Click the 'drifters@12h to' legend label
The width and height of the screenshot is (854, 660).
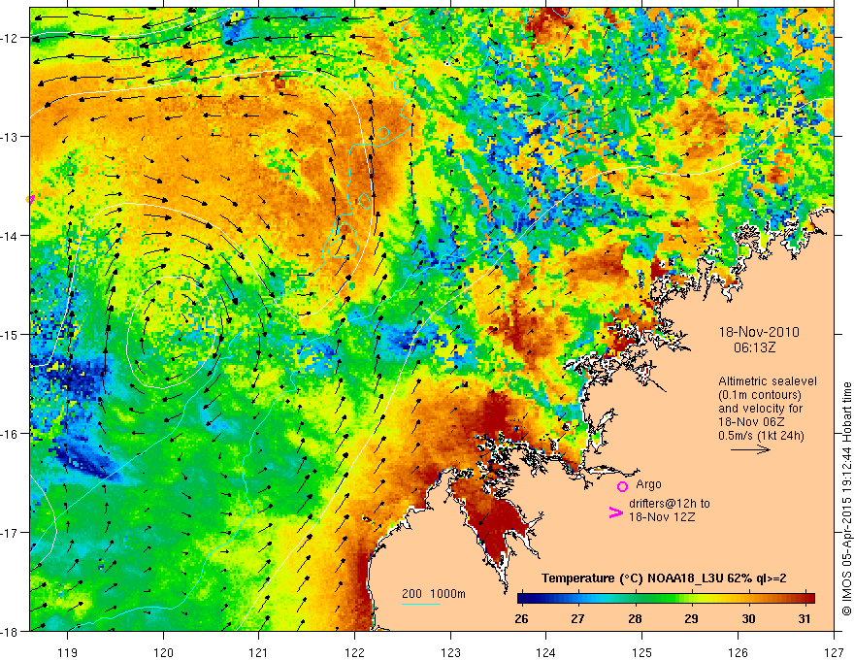click(x=670, y=504)
